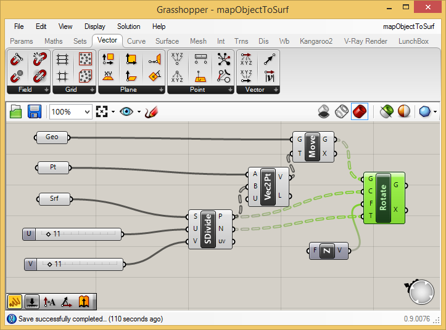
Task: Click the mapObjectToSurf document name label
Action: (x=409, y=26)
